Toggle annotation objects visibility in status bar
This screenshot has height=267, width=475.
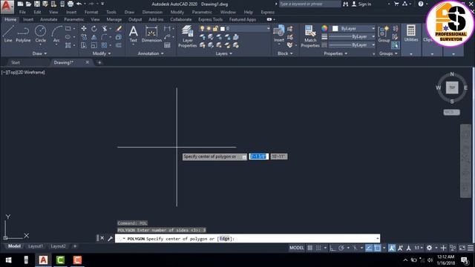coord(392,248)
